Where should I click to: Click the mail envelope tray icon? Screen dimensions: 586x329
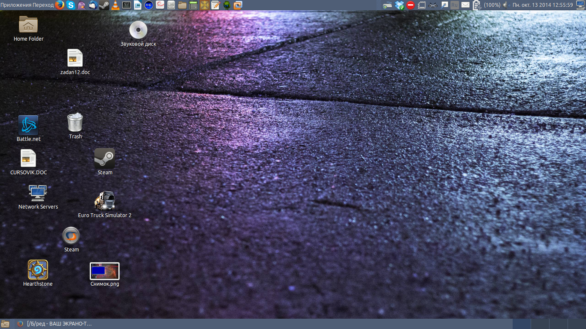click(x=465, y=5)
